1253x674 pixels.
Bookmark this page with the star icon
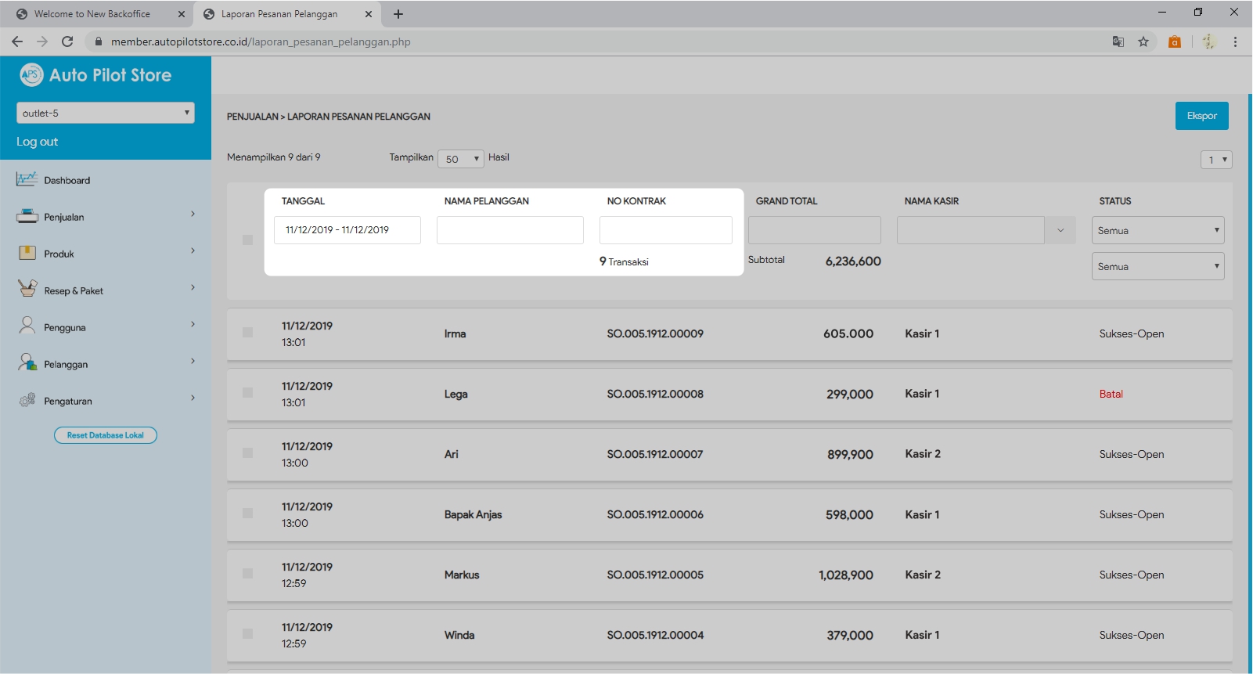[1143, 41]
